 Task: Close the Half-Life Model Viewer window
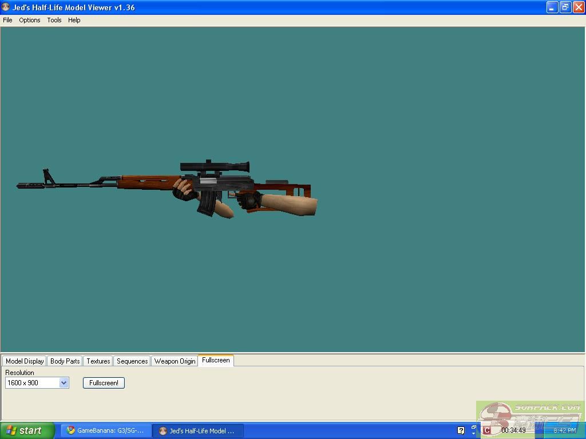coord(579,7)
